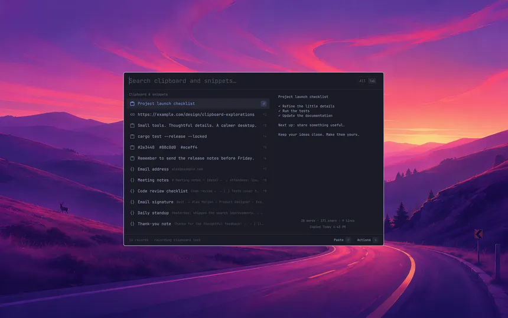Click clipboard icon beside #2e3440 colors entry
This screenshot has height=318, width=508.
coord(132,147)
